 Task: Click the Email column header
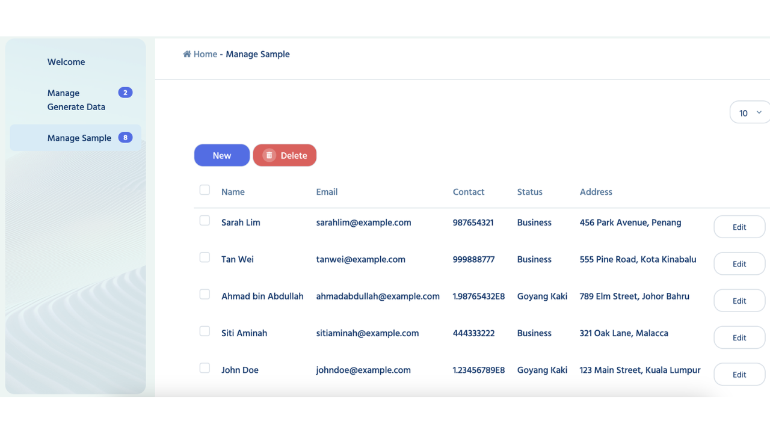click(327, 192)
